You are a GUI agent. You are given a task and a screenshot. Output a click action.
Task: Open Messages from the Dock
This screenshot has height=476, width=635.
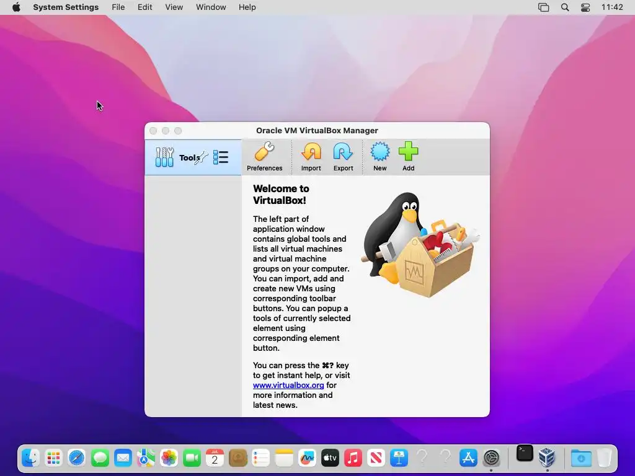pyautogui.click(x=100, y=458)
